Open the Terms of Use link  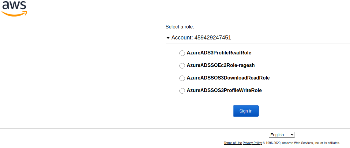[x=233, y=143]
